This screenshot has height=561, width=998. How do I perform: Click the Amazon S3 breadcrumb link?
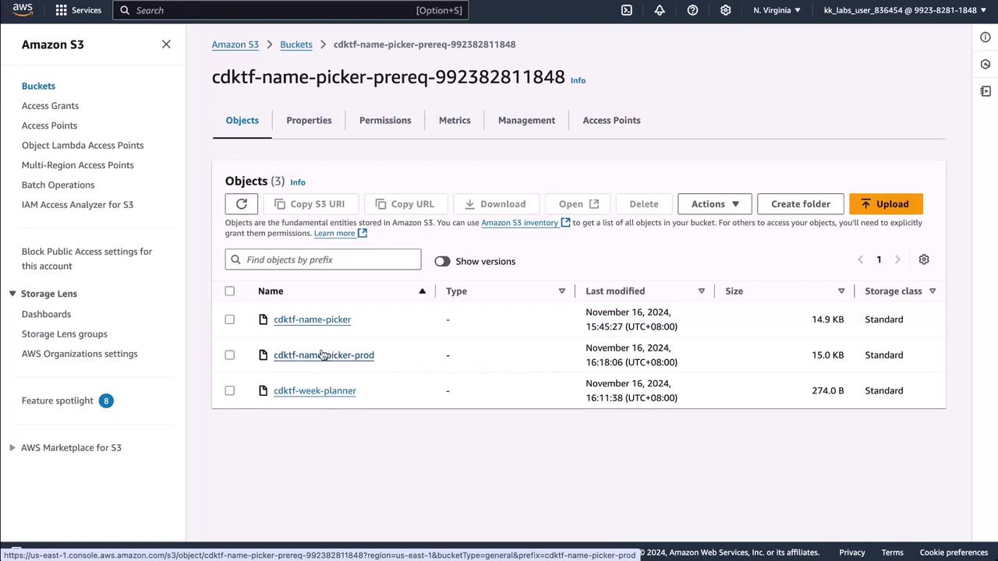pyautogui.click(x=235, y=44)
